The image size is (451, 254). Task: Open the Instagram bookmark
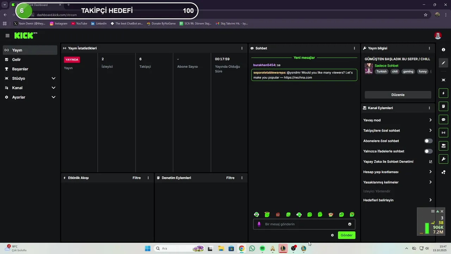[x=58, y=24]
